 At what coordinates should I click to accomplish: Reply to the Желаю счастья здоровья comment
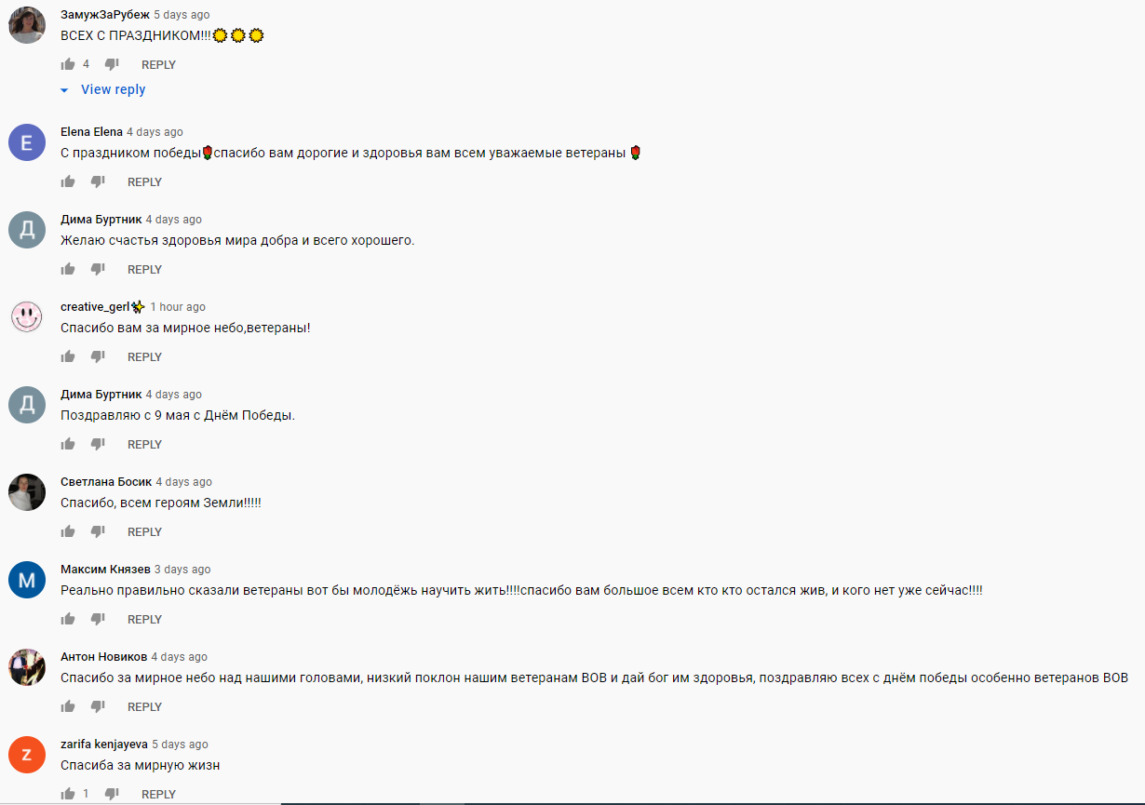(144, 270)
